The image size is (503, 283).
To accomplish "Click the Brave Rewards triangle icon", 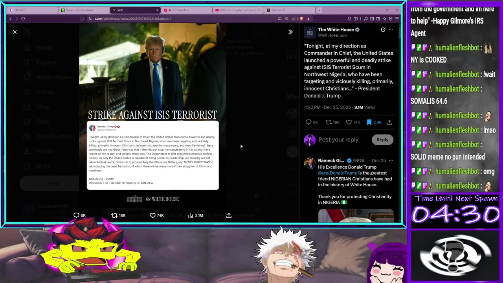I will click(x=308, y=18).
